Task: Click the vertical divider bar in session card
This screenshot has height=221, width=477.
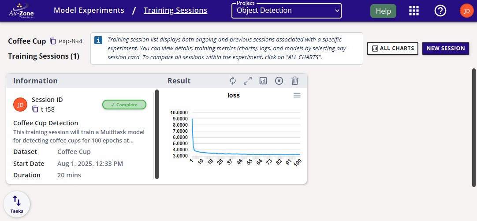Action: tap(157, 134)
